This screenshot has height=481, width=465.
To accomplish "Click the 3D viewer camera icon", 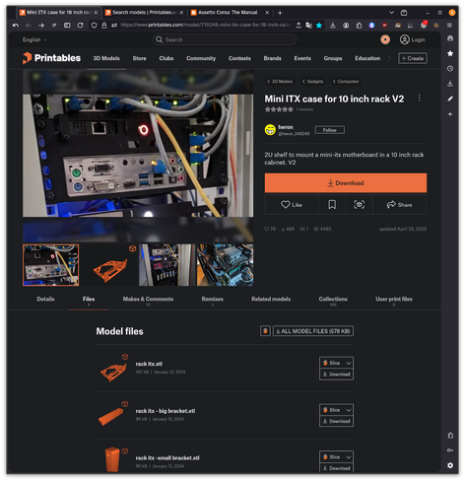I will point(359,205).
